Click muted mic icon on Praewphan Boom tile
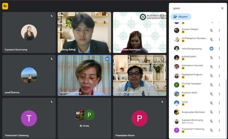Screen dimensions: 228x139 (162, 102)
